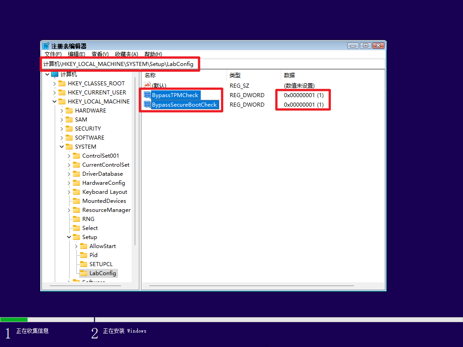Image resolution: width=463 pixels, height=347 pixels.
Task: Expand CurrentControlSet chevron
Action: (69, 165)
